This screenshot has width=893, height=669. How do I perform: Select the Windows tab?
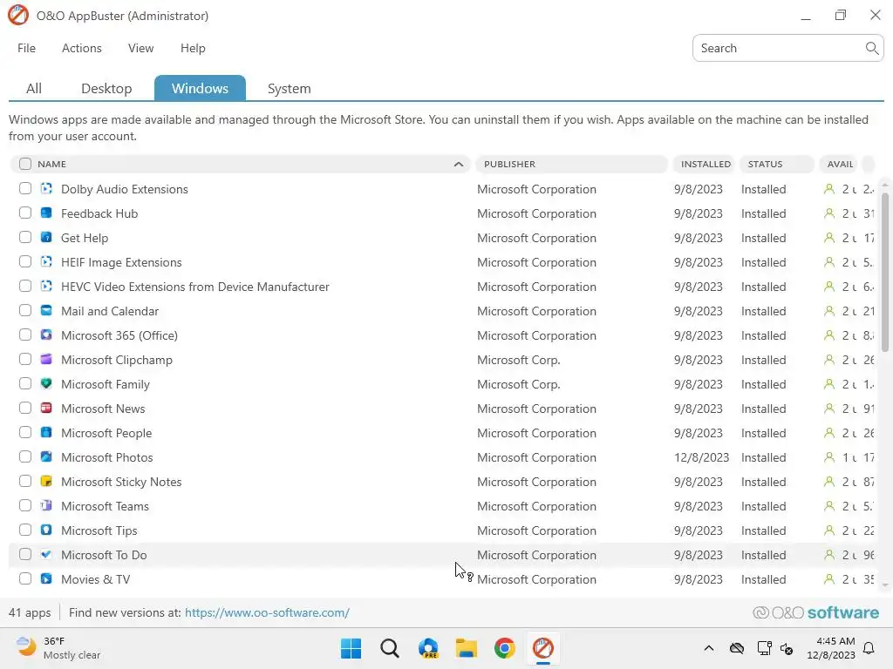click(x=200, y=88)
